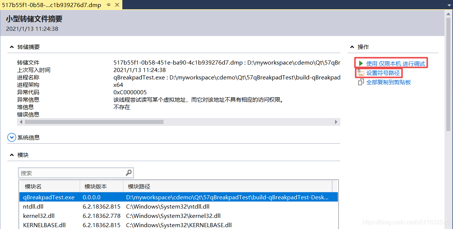This screenshot has width=453, height=229.
Task: Expand the 系统信息 section
Action: coord(12,137)
